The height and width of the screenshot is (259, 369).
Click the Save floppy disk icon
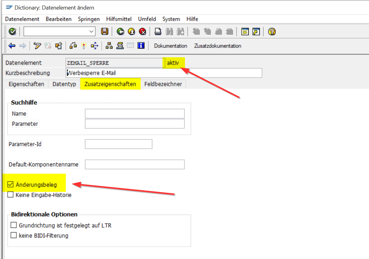pyautogui.click(x=105, y=31)
